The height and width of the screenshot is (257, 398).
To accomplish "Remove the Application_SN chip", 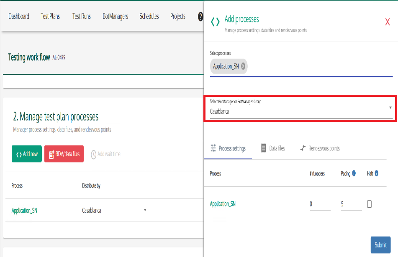I will (x=243, y=66).
